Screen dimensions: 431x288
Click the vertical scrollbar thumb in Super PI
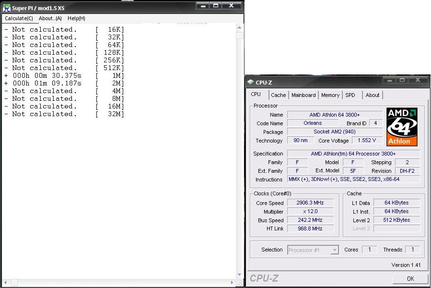pos(239,36)
